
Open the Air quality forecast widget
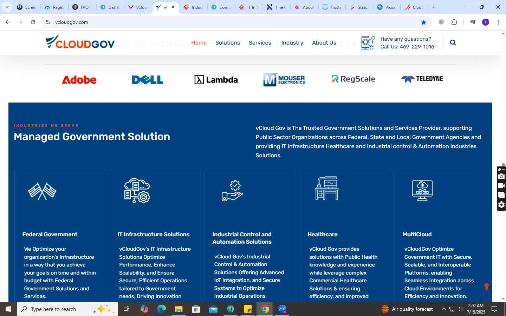click(x=407, y=309)
